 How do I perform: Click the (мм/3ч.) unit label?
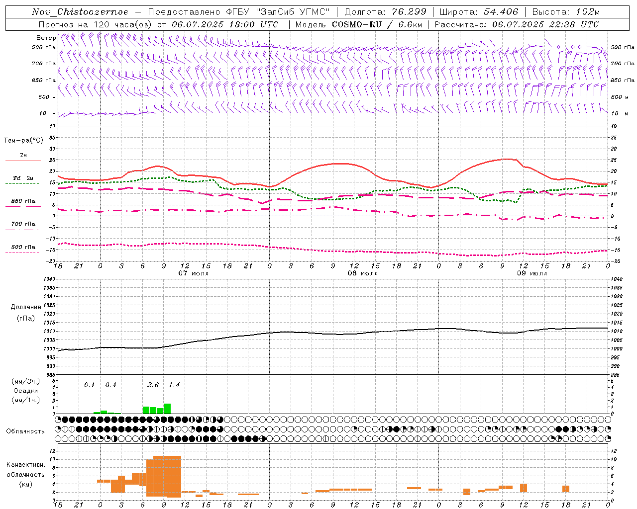click(x=26, y=381)
